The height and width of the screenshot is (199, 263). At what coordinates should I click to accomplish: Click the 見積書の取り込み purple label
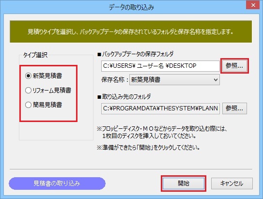coord(57,184)
